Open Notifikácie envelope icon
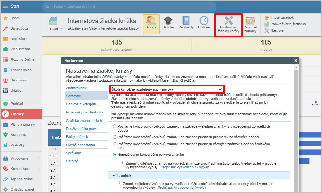The height and width of the screenshot is (193, 322). [x=5, y=39]
